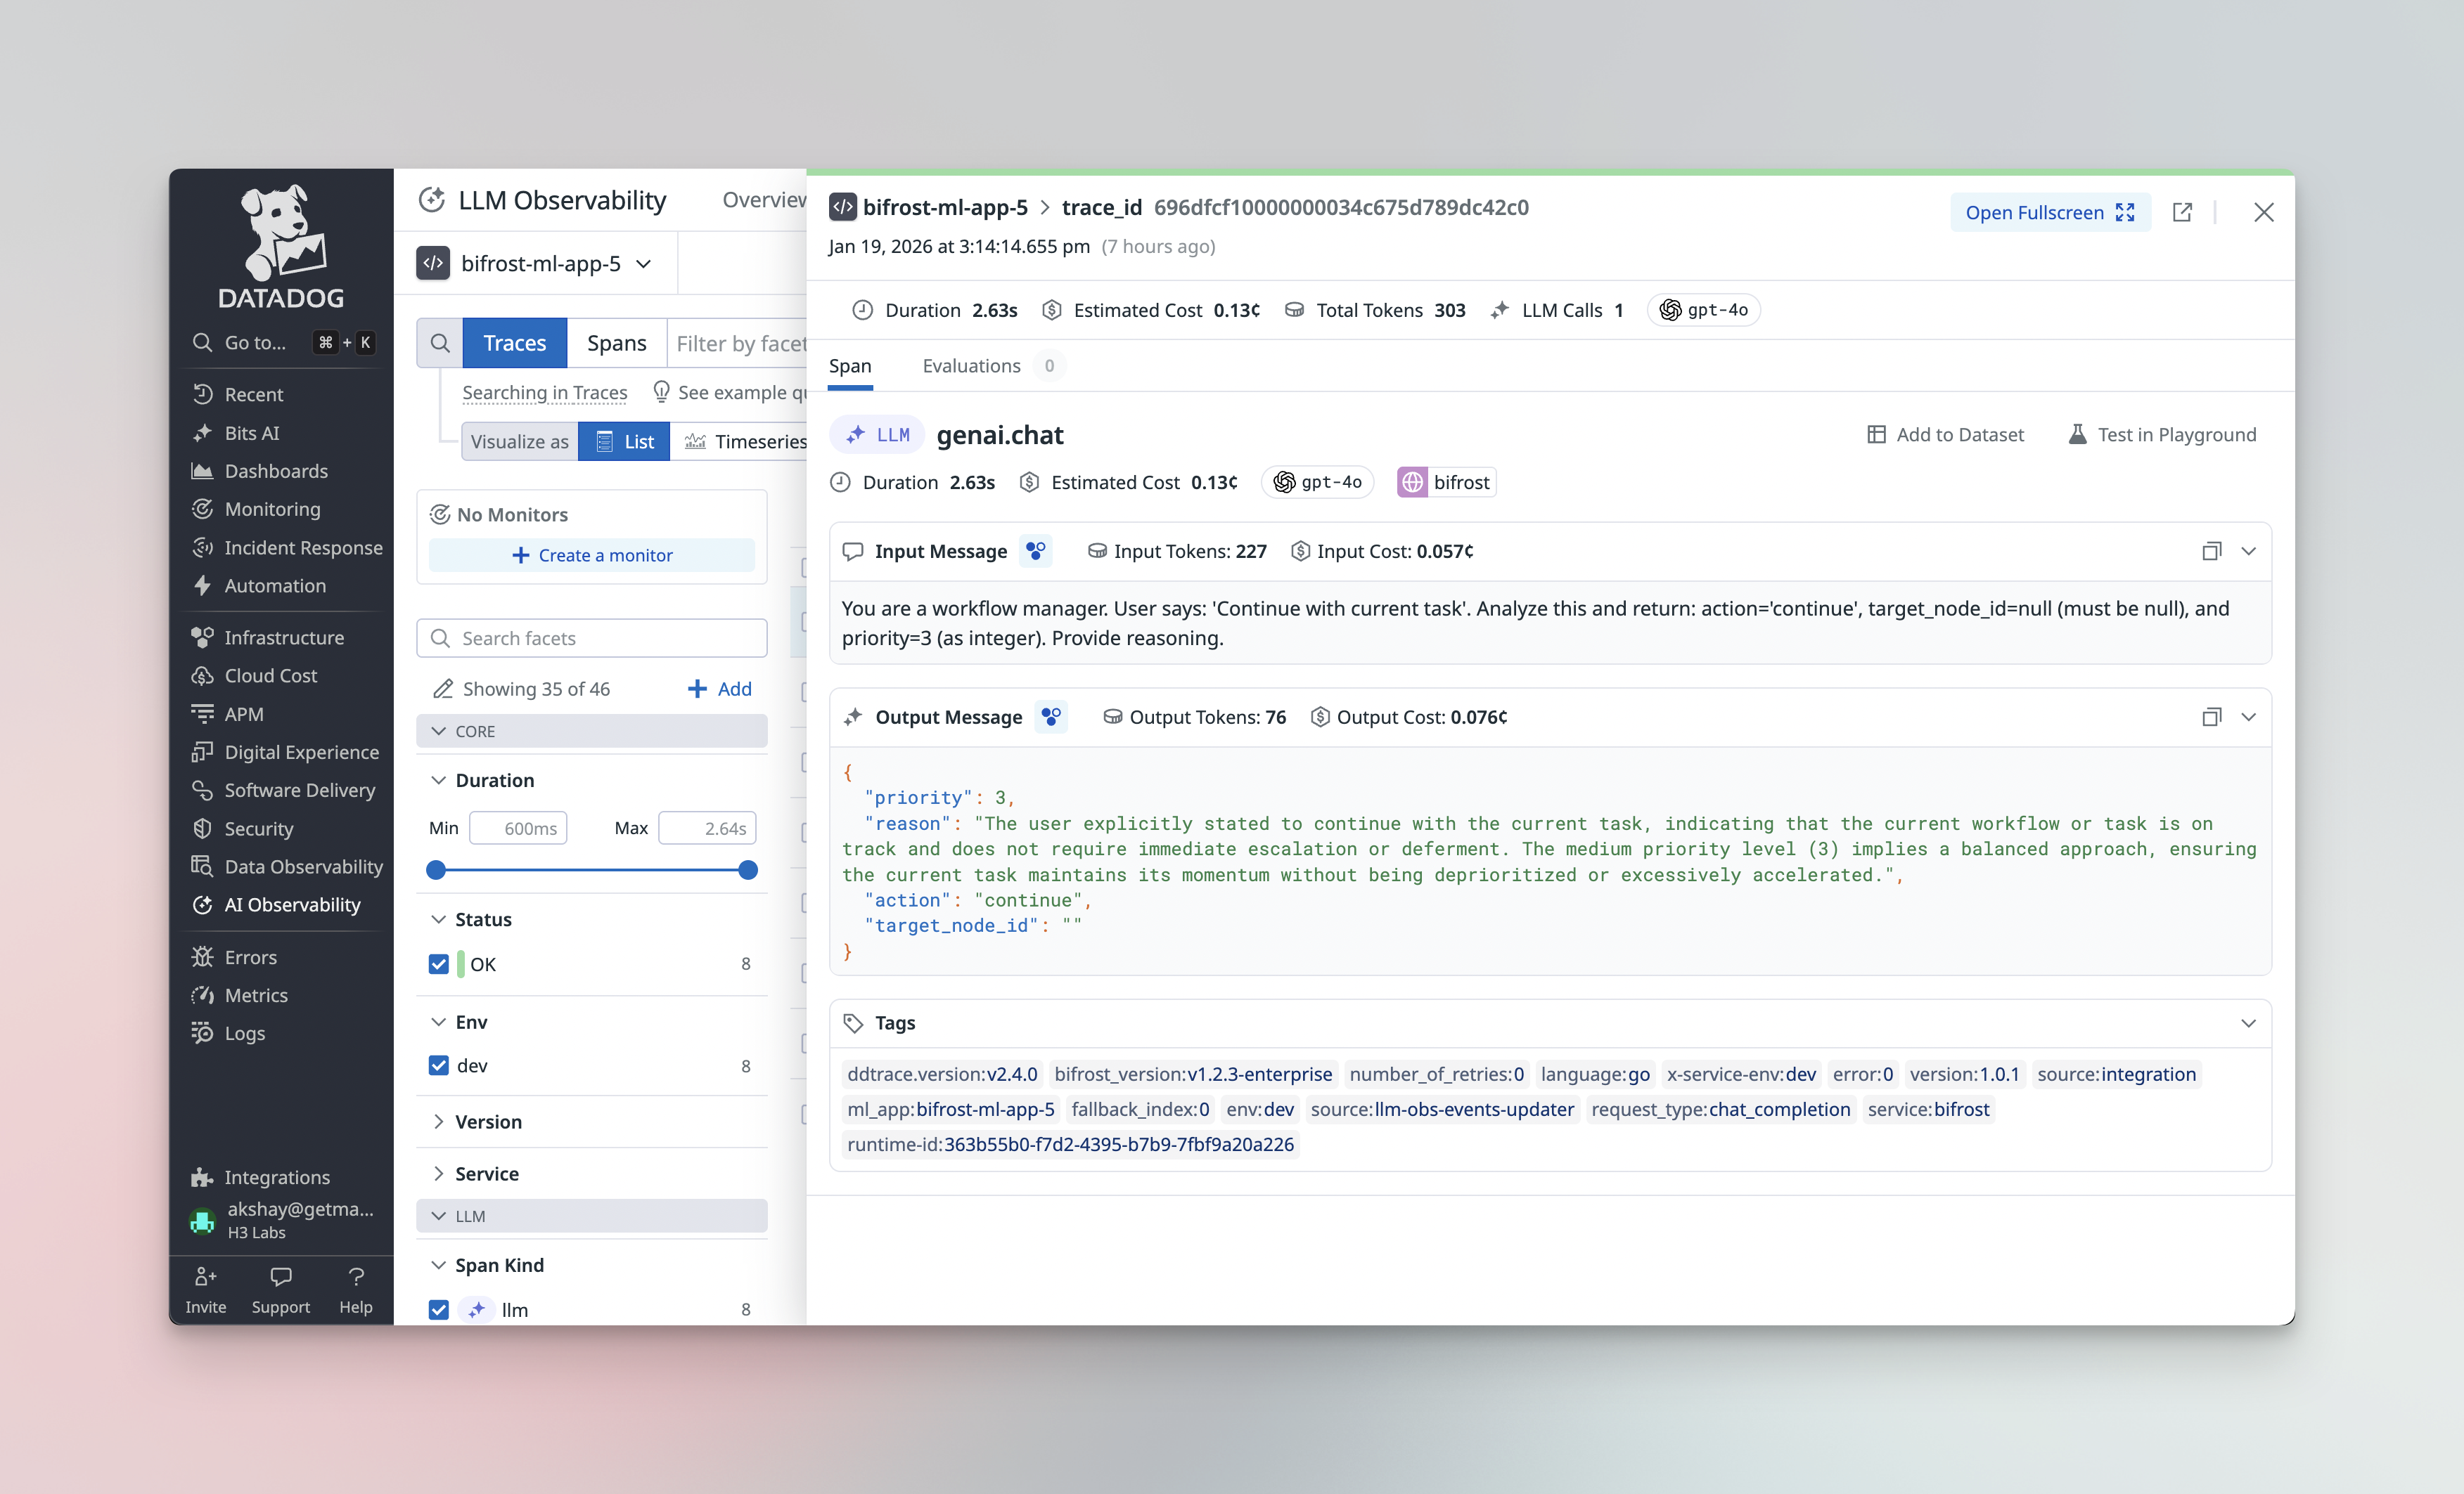Copy the Input Message content
Image resolution: width=2464 pixels, height=1494 pixels.
(x=2211, y=551)
